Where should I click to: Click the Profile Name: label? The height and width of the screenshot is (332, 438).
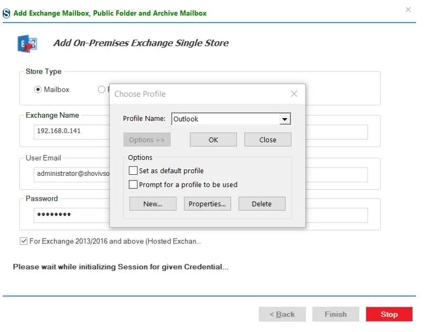coord(144,119)
